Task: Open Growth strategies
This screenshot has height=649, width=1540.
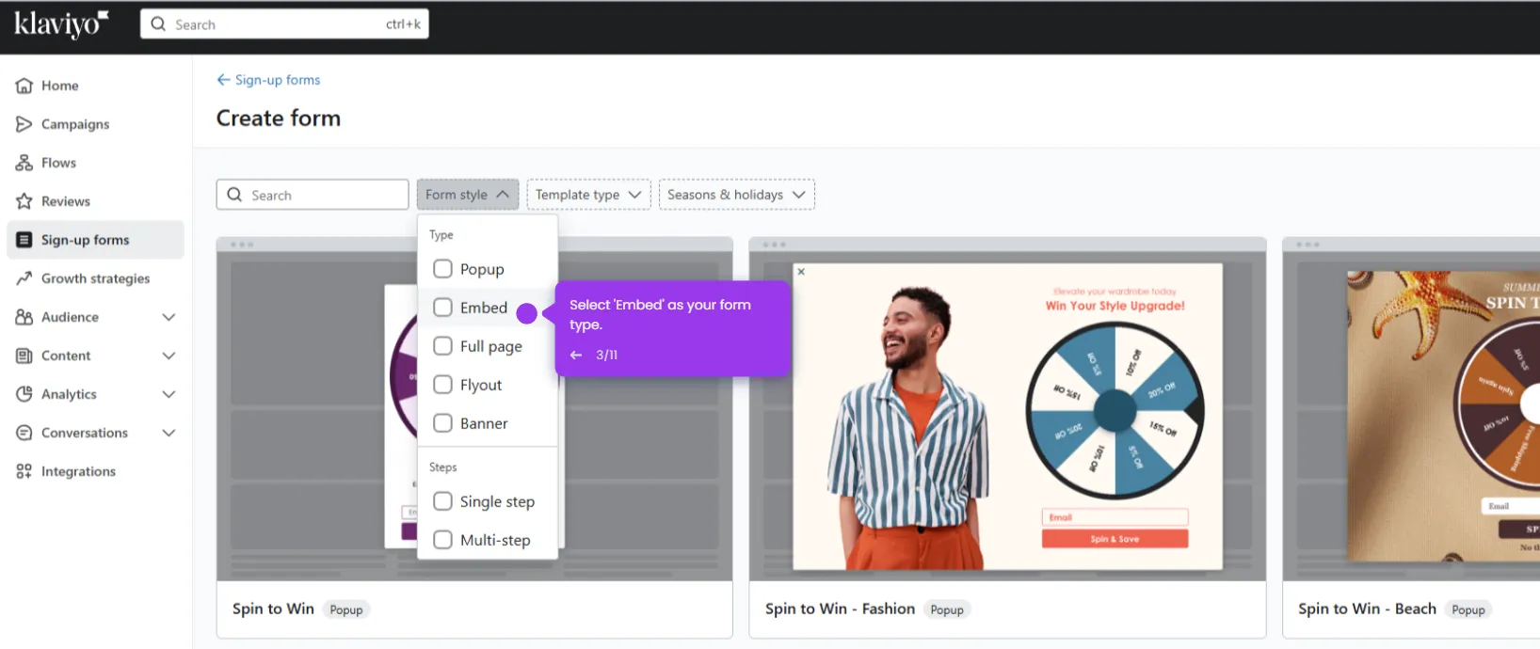Action: pyautogui.click(x=95, y=278)
